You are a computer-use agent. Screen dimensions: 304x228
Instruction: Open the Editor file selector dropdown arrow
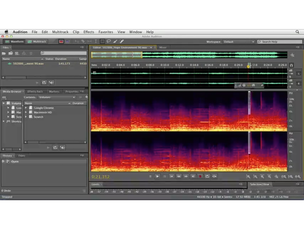point(151,47)
